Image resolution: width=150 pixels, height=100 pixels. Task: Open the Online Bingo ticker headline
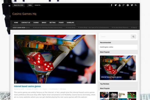pyautogui.click(x=94, y=27)
